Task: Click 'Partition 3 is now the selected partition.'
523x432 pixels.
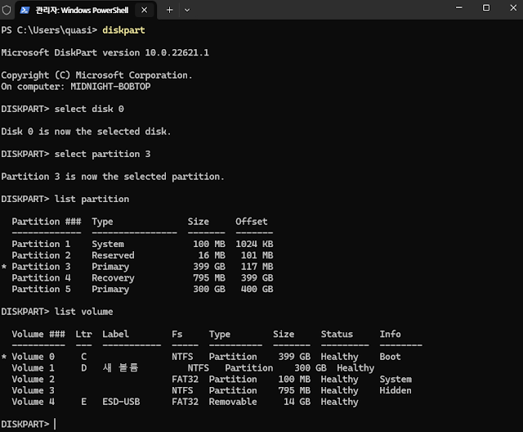Action: click(113, 177)
